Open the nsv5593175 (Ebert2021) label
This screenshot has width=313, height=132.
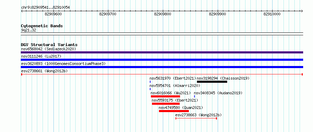coord(175,100)
